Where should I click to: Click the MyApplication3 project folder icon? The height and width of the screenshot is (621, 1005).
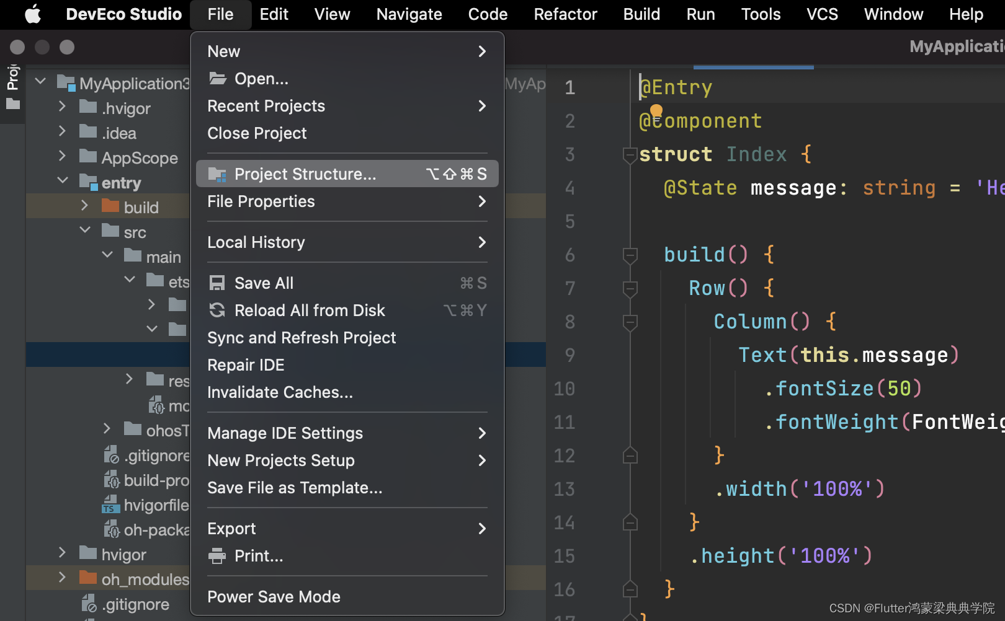[x=66, y=82]
